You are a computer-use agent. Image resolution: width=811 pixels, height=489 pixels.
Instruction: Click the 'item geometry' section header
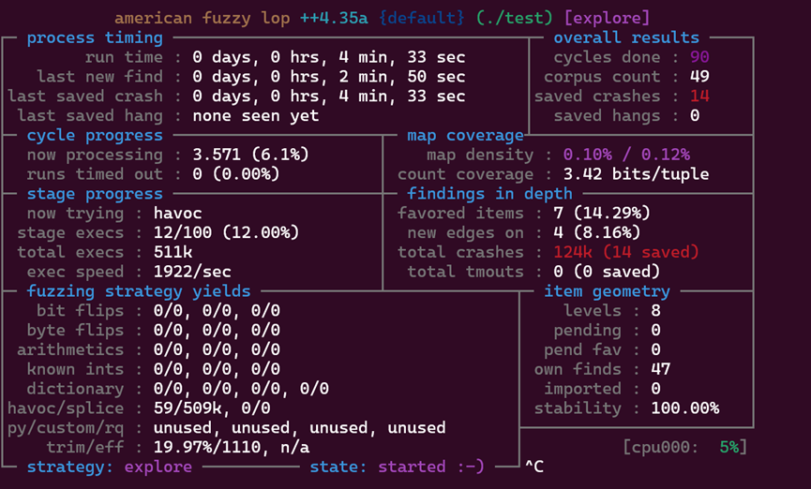(x=607, y=292)
